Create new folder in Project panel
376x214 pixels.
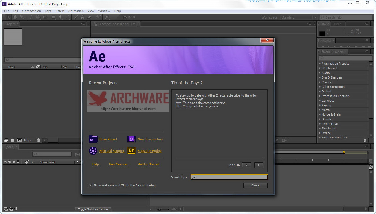tap(13, 140)
